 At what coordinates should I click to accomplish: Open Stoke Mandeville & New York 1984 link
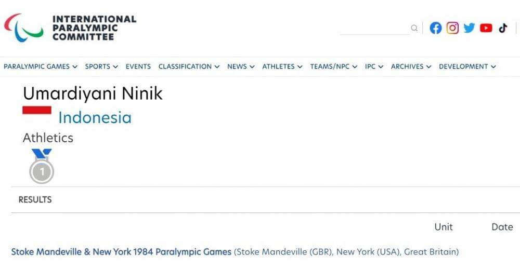pos(121,252)
